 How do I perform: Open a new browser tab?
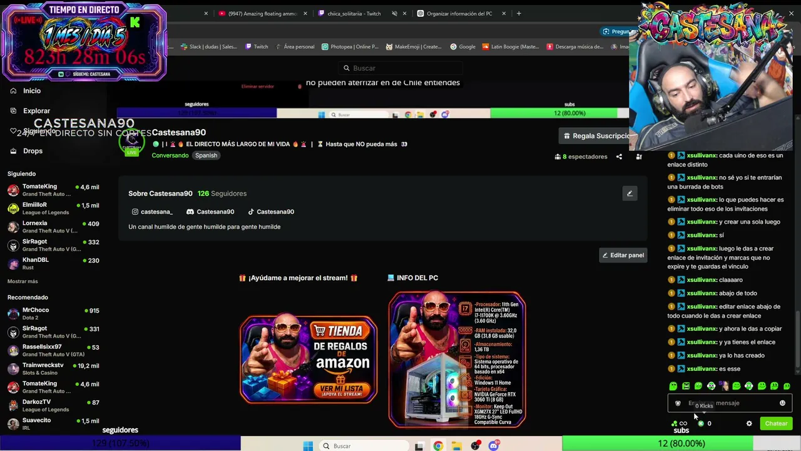click(x=519, y=14)
